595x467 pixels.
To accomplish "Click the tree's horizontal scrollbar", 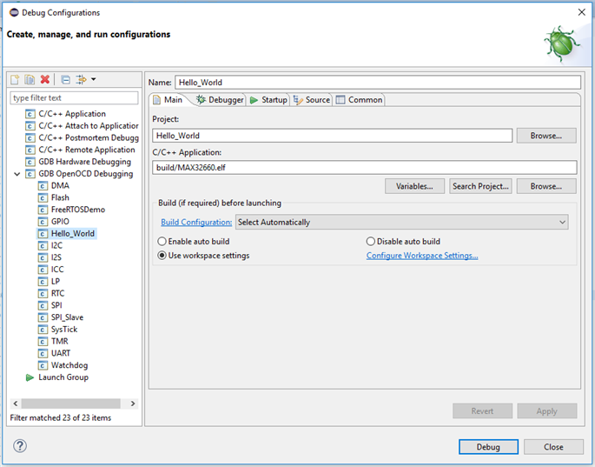I will (x=71, y=404).
